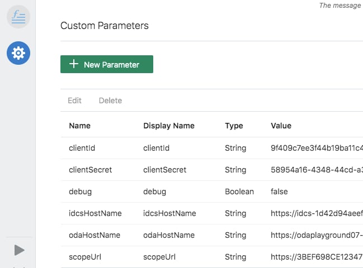Click Delete above the parameters table
The height and width of the screenshot is (268, 363).
110,100
